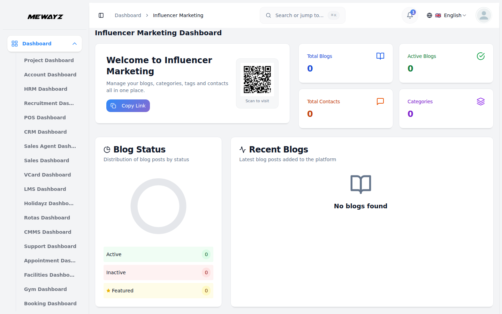The image size is (502, 314).
Task: Click the Featured count badge
Action: pyautogui.click(x=206, y=291)
